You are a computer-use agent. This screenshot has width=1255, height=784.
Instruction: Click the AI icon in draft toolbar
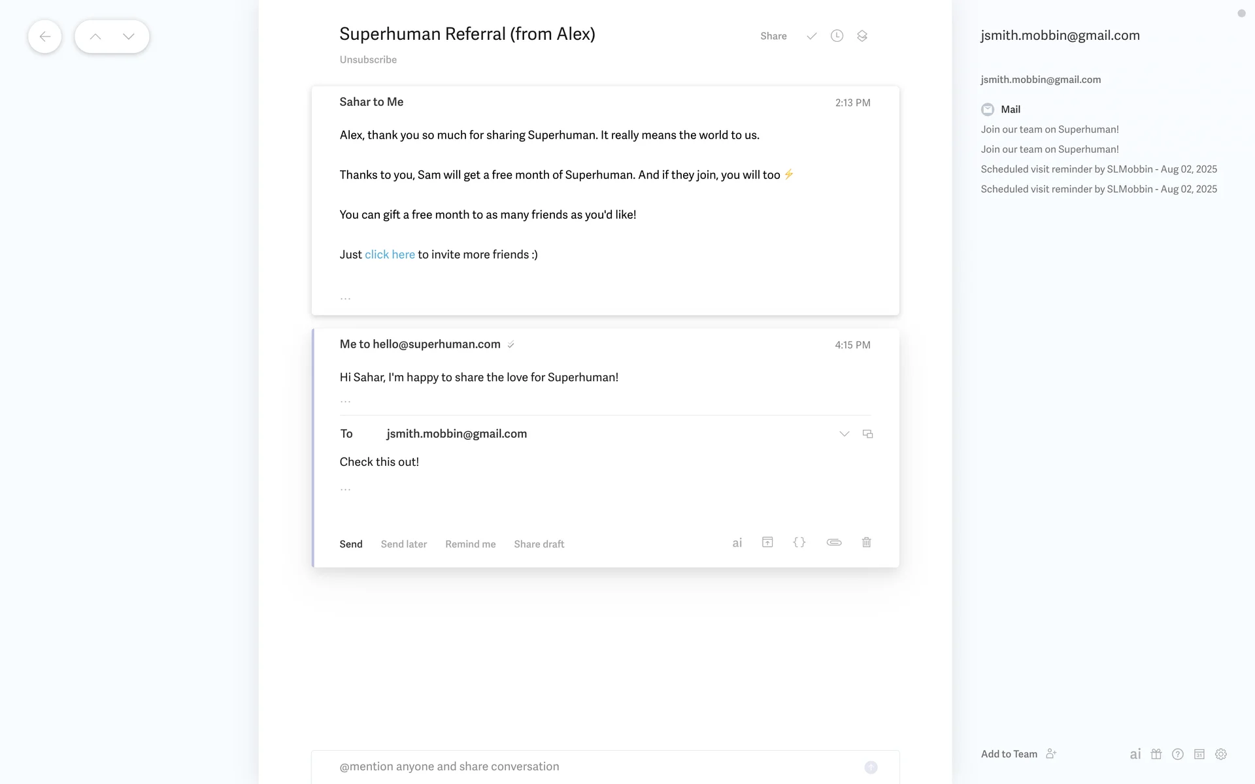tap(737, 543)
